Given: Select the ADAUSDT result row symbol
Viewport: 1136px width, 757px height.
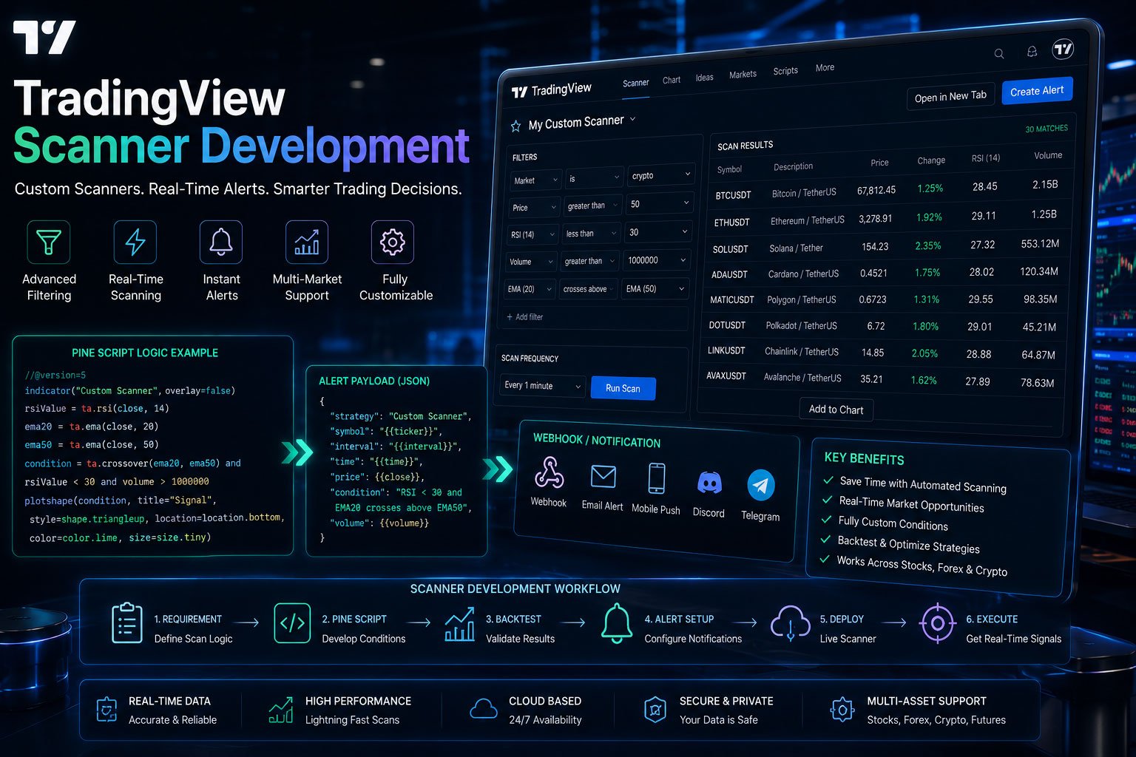Looking at the screenshot, I should [x=729, y=274].
